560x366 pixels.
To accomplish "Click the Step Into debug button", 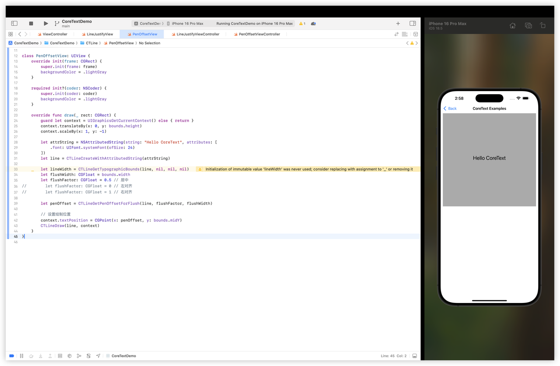I will click(41, 356).
